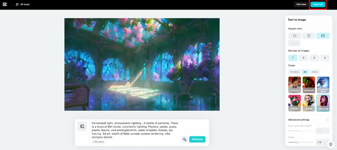The width and height of the screenshot is (337, 150).
Task: Click the Export all button
Action: coord(318,4)
